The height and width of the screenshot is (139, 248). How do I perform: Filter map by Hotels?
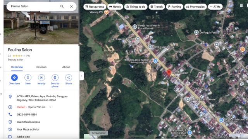click(x=115, y=7)
